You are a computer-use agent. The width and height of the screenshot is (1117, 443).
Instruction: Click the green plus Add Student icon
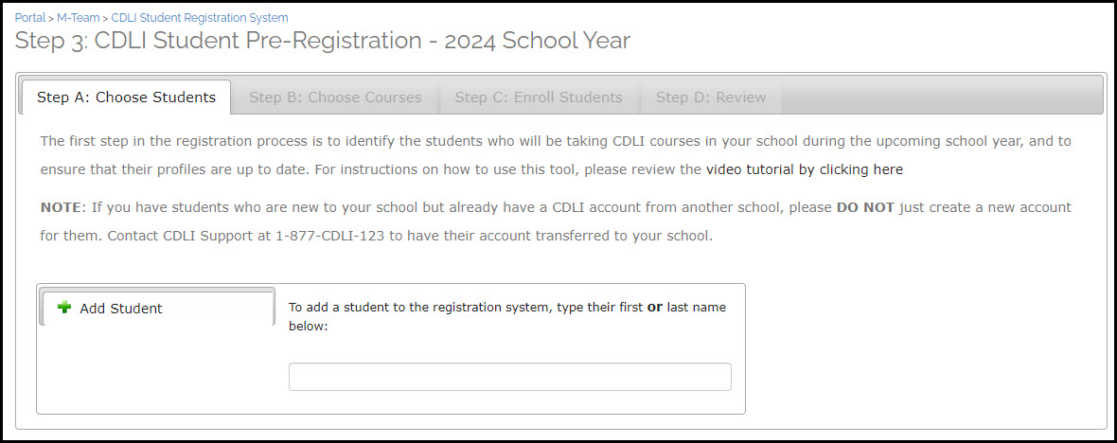pyautogui.click(x=64, y=308)
